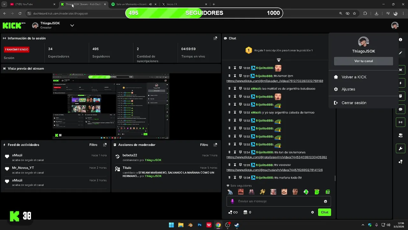Expand the ThiagoJSOK creator dropdown chevron
The height and width of the screenshot is (230, 408).
tap(72, 26)
